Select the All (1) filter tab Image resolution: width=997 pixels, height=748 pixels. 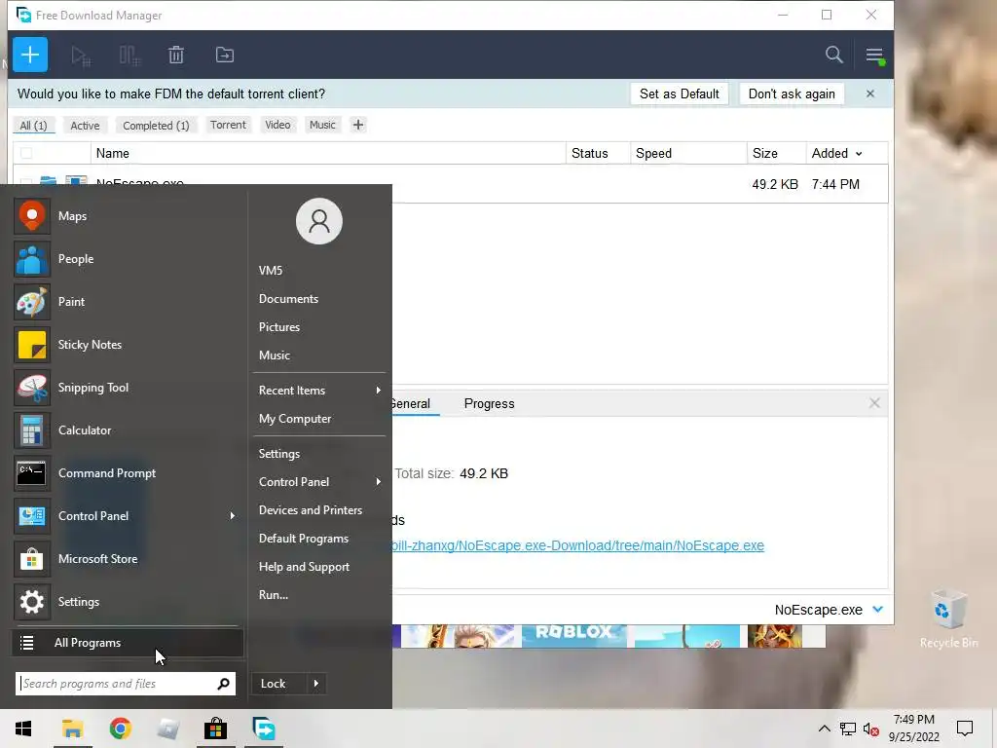[x=34, y=126]
